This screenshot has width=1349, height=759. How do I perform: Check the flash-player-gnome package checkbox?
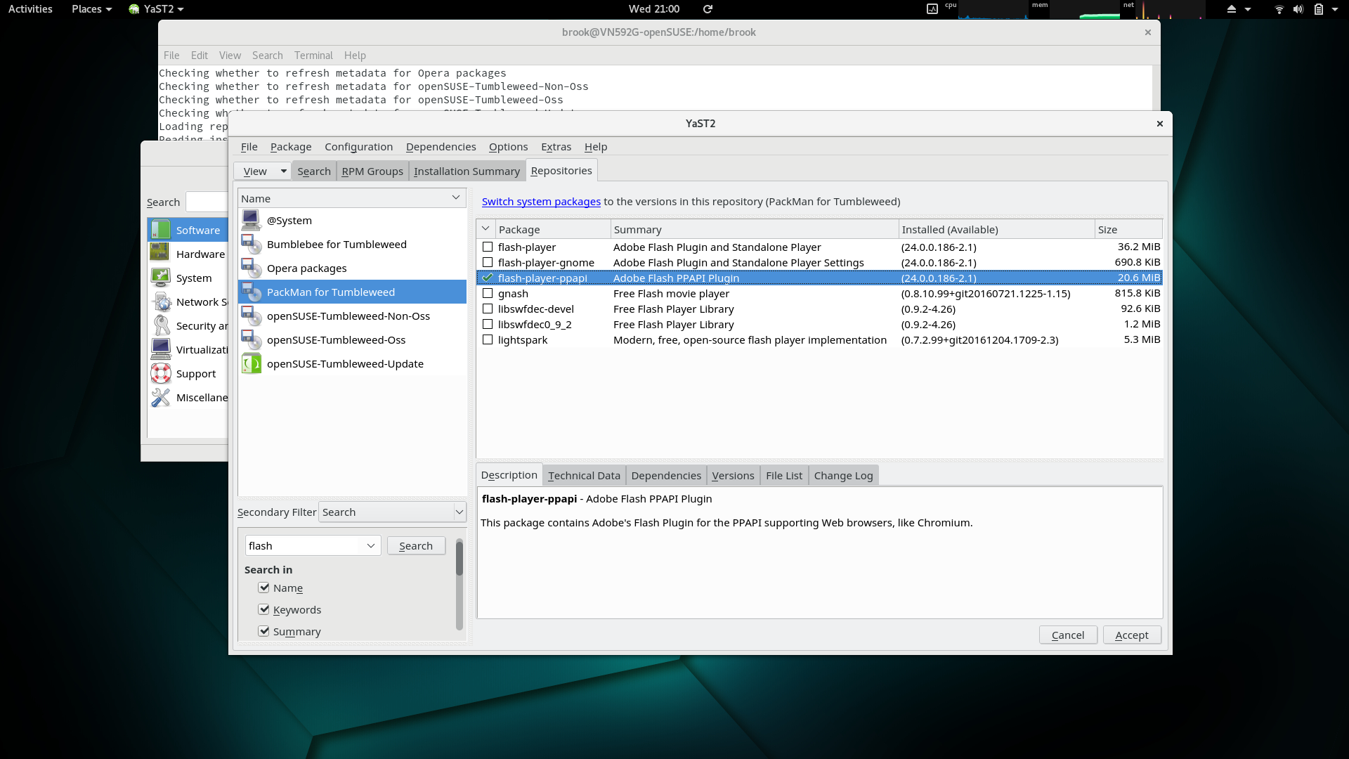tap(488, 263)
